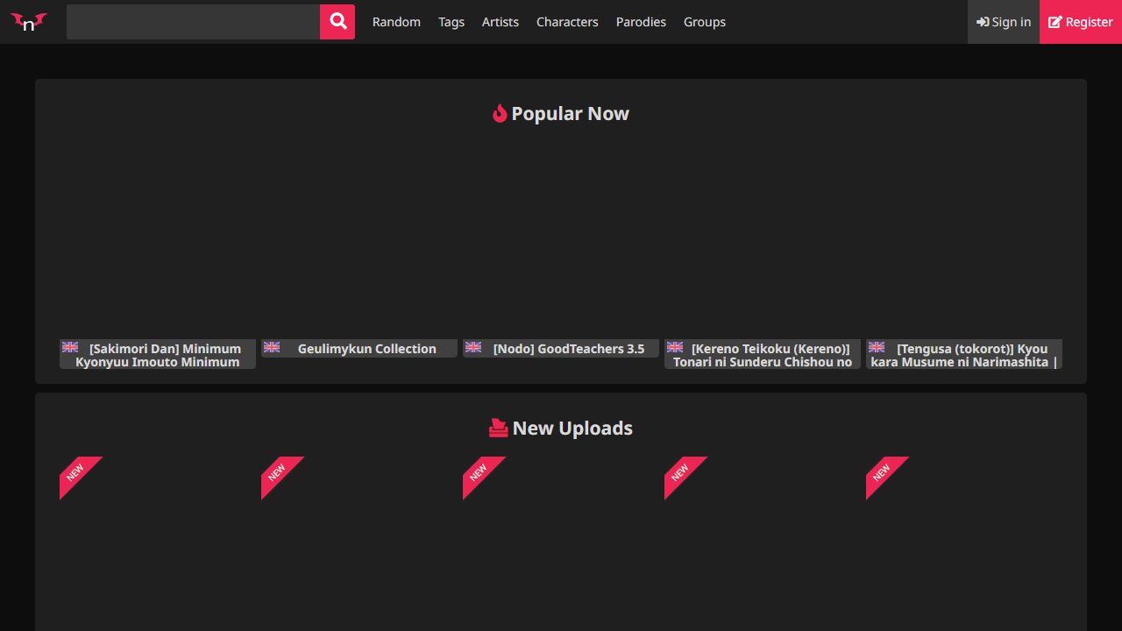Focus the search input field
The height and width of the screenshot is (631, 1122).
coord(193,22)
